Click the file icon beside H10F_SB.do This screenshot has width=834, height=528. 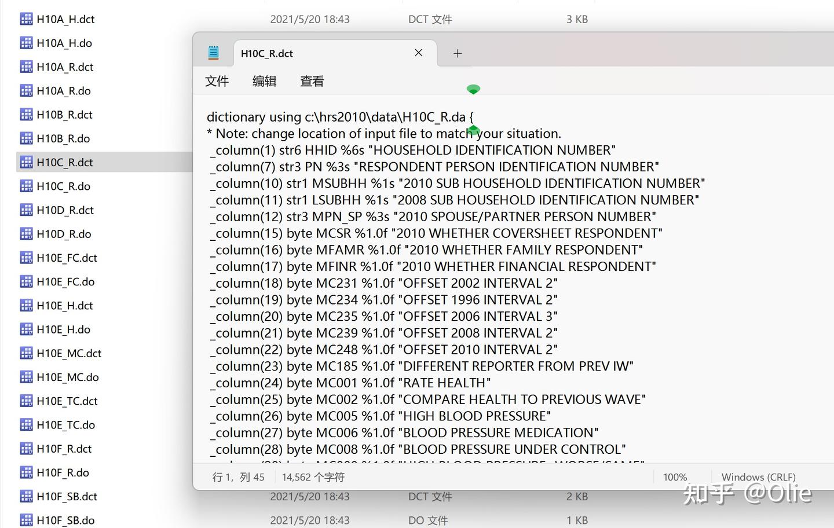pyautogui.click(x=26, y=520)
